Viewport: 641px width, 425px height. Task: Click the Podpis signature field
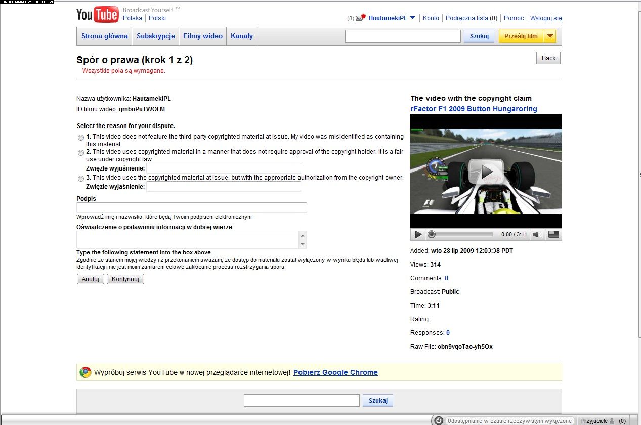pyautogui.click(x=192, y=207)
